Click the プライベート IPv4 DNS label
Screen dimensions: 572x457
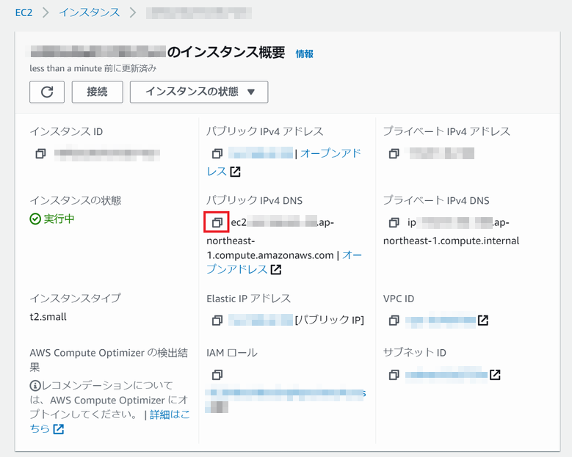436,200
